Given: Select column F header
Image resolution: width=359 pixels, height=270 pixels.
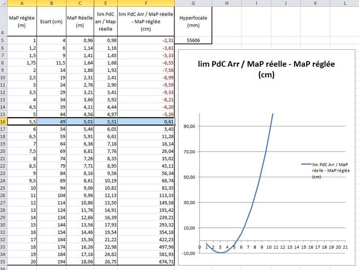Looking at the screenshot, I should point(146,3).
